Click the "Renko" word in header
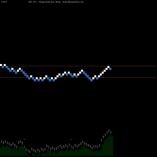The height and width of the screenshot is (157, 157). point(58,2)
